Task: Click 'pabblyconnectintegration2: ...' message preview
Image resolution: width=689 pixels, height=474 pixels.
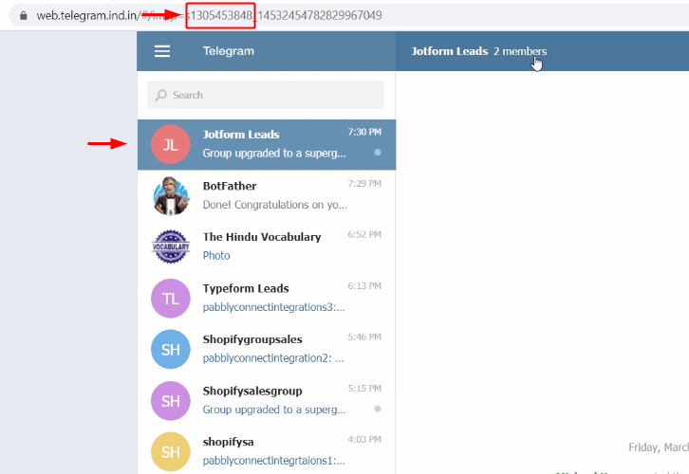Action: click(x=273, y=358)
